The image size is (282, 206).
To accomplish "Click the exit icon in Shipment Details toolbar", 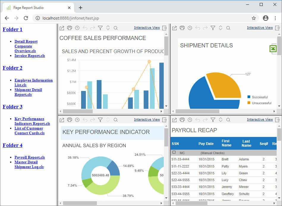I will (x=278, y=28).
